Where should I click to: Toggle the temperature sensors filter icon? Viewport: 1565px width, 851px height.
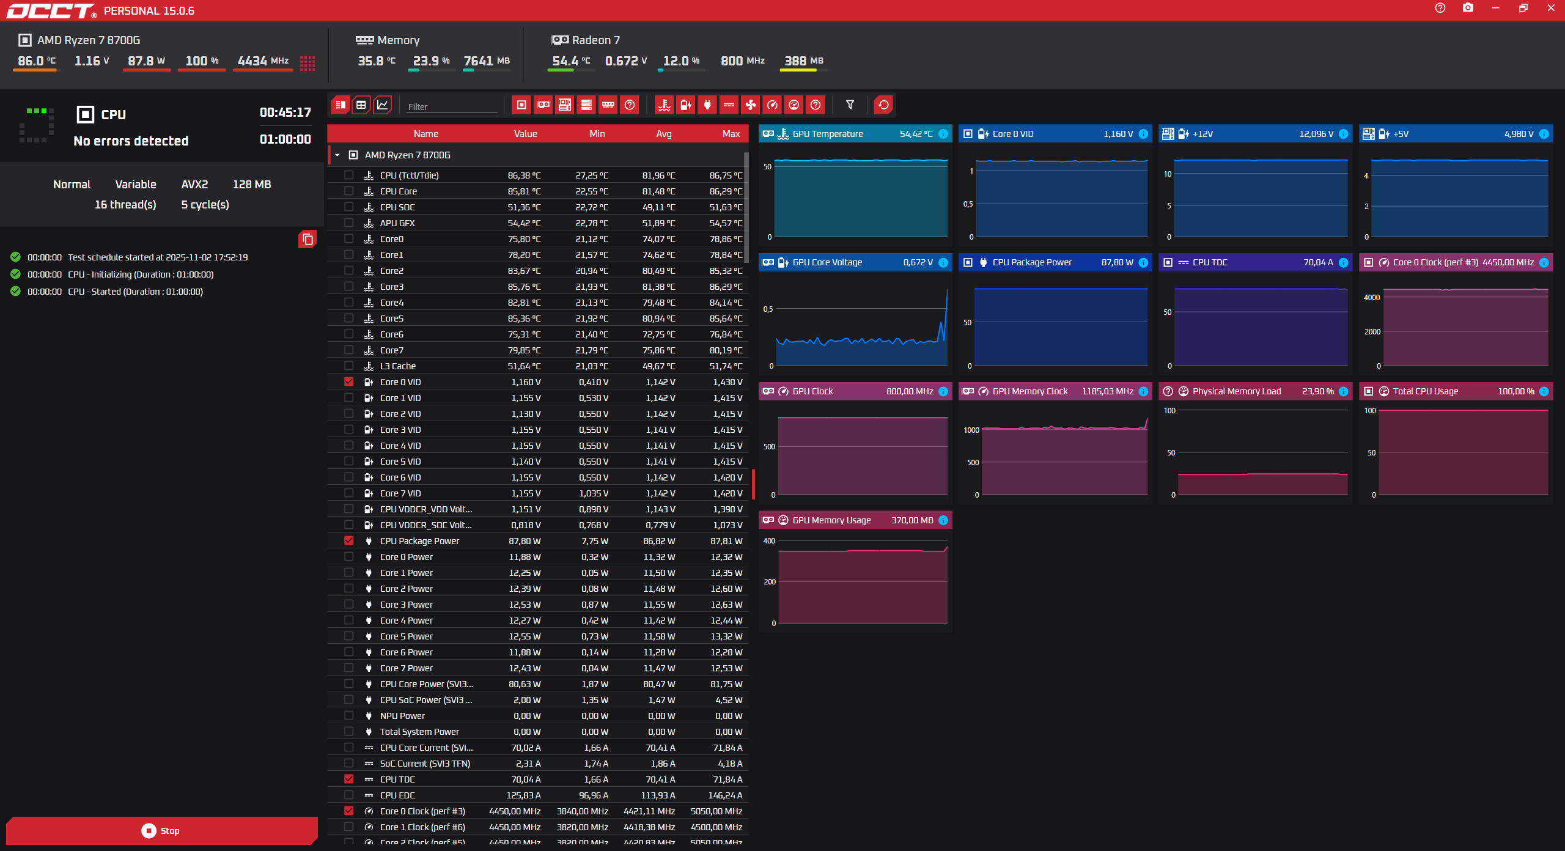(664, 105)
